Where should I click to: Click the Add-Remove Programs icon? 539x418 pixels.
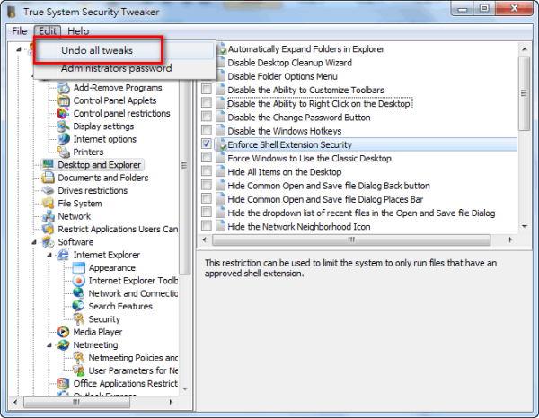coord(63,88)
